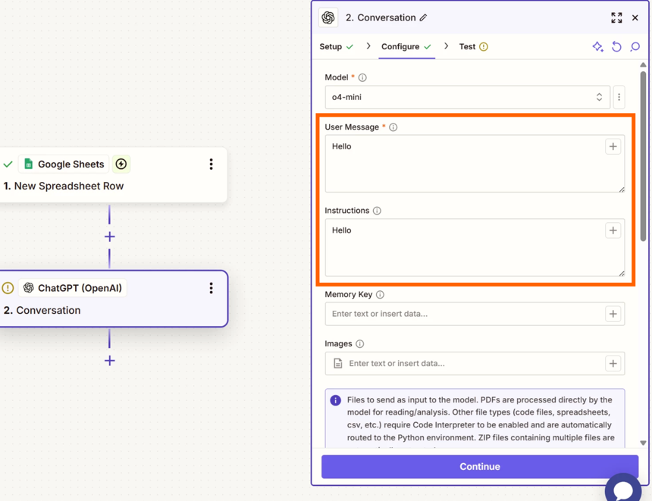
Task: Open the Model dropdown showing o4-mini
Action: tap(467, 97)
